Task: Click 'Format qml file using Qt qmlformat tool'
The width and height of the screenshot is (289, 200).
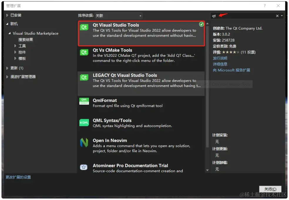Action: (x=127, y=106)
